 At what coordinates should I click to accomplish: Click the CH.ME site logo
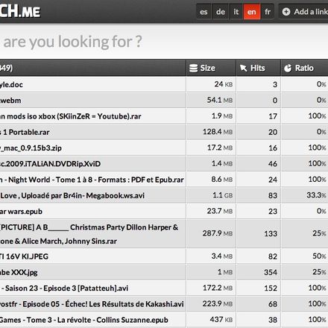tap(20, 11)
